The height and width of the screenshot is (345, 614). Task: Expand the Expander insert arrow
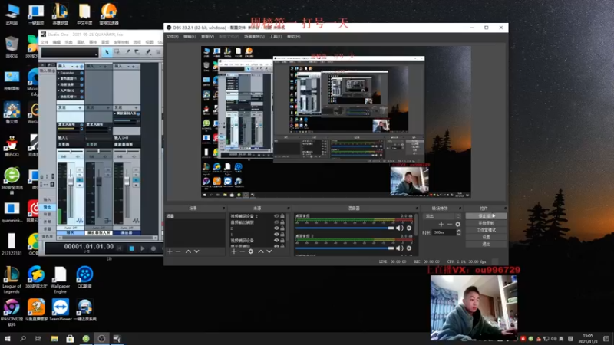point(59,73)
